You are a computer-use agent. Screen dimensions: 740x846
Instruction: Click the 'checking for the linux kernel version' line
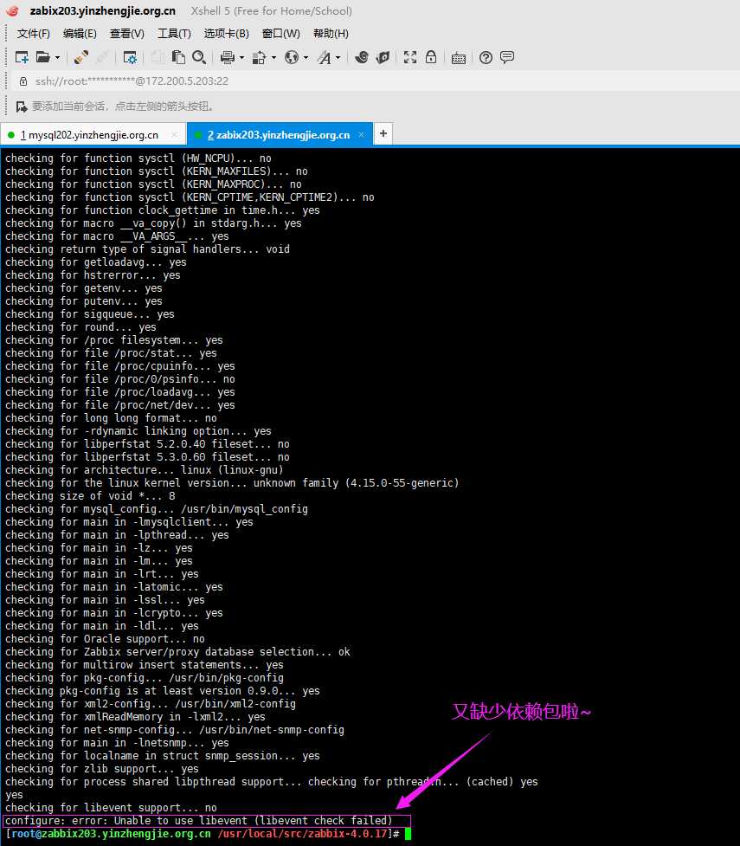click(232, 483)
